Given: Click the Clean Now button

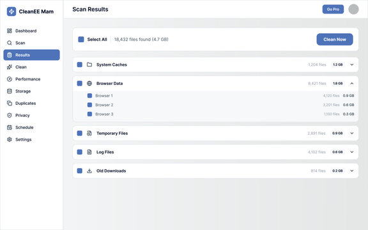Looking at the screenshot, I should pos(335,40).
